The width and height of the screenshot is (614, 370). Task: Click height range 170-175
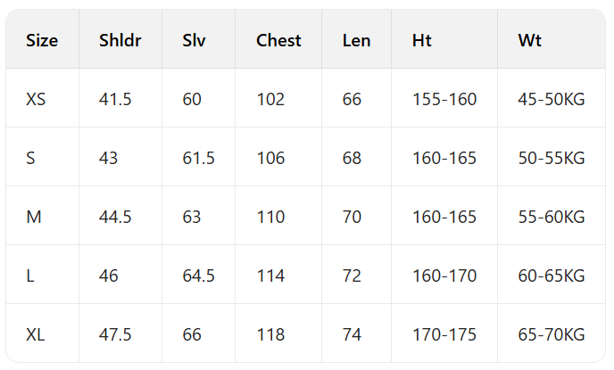click(x=444, y=334)
